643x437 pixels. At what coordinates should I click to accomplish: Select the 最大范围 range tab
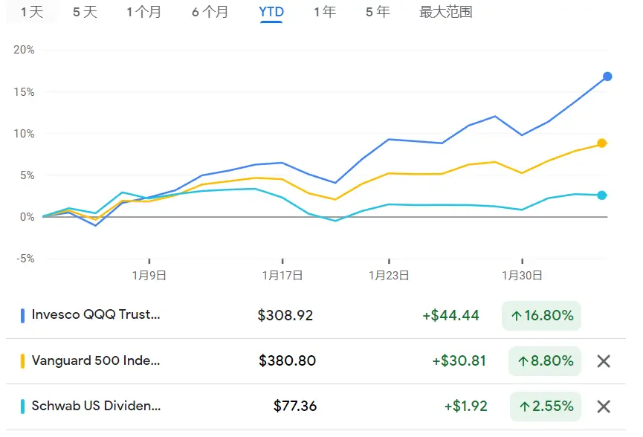click(x=446, y=12)
